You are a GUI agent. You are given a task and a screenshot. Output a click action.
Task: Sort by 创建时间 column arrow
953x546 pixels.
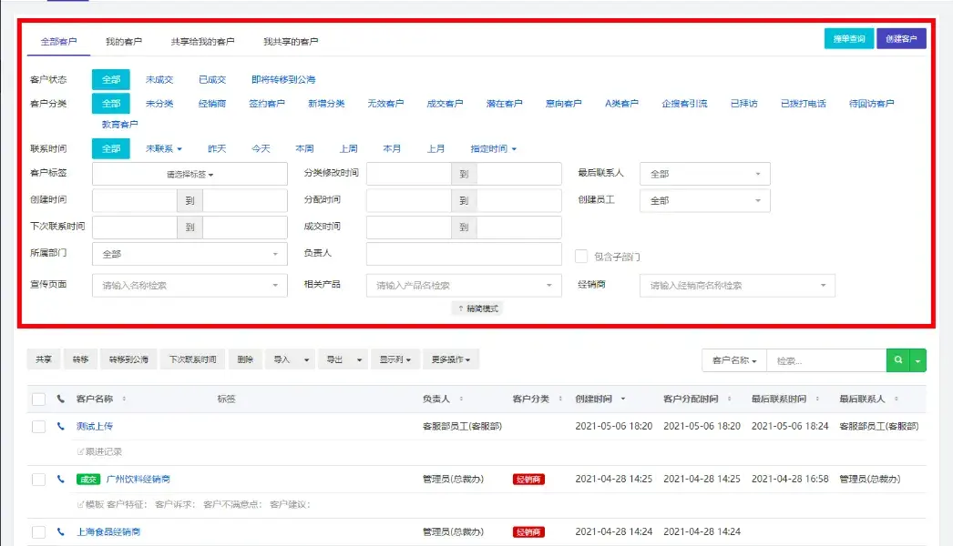(x=623, y=399)
